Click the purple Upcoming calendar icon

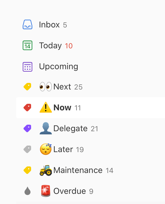click(27, 67)
